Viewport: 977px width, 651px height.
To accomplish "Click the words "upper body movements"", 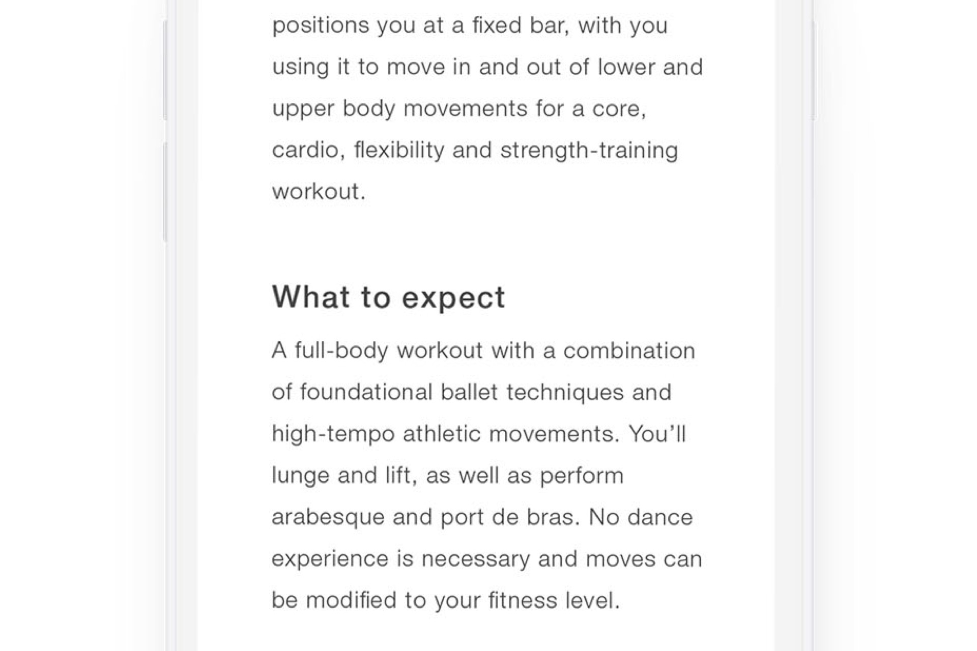I will click(x=400, y=109).
